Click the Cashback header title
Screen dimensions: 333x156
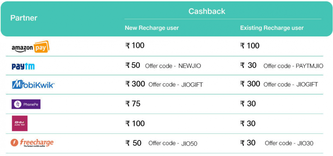tap(207, 11)
